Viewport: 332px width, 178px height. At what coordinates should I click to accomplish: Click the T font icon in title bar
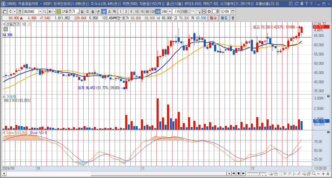tap(306, 4)
